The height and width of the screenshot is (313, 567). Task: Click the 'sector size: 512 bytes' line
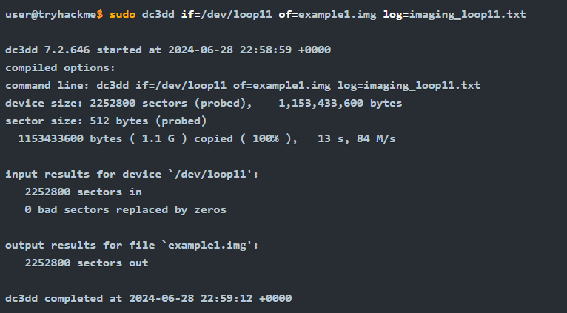[105, 121]
